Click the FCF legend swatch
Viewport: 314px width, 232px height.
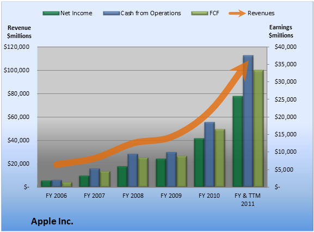tap(200, 14)
